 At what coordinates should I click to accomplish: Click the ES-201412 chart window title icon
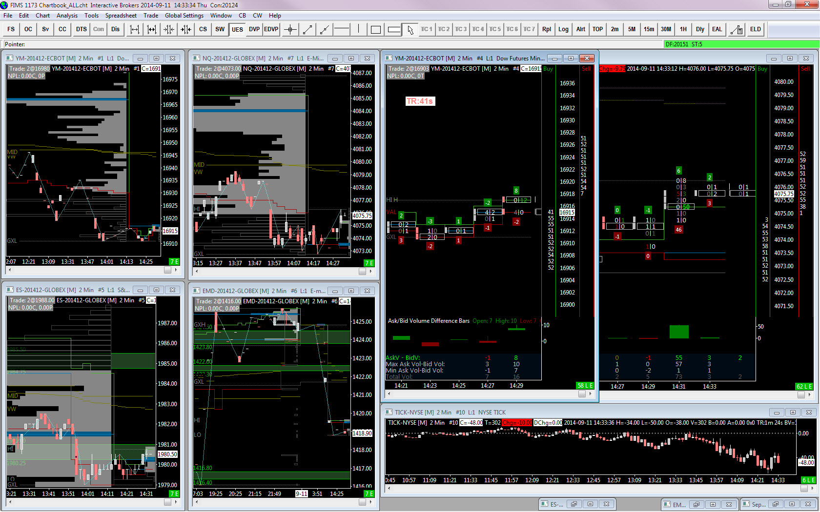pyautogui.click(x=10, y=290)
